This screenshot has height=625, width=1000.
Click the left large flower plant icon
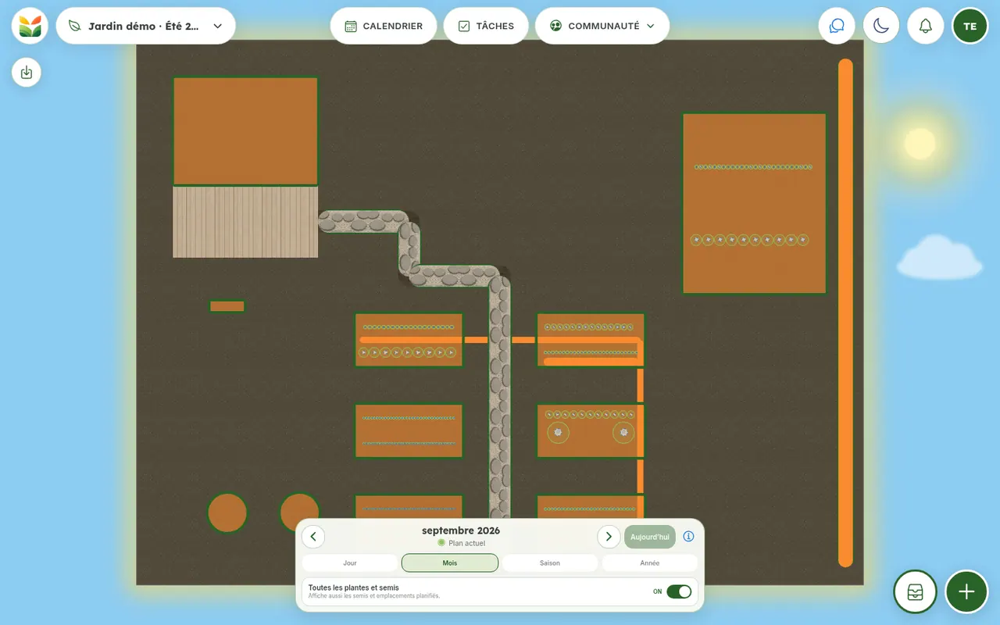pos(558,432)
